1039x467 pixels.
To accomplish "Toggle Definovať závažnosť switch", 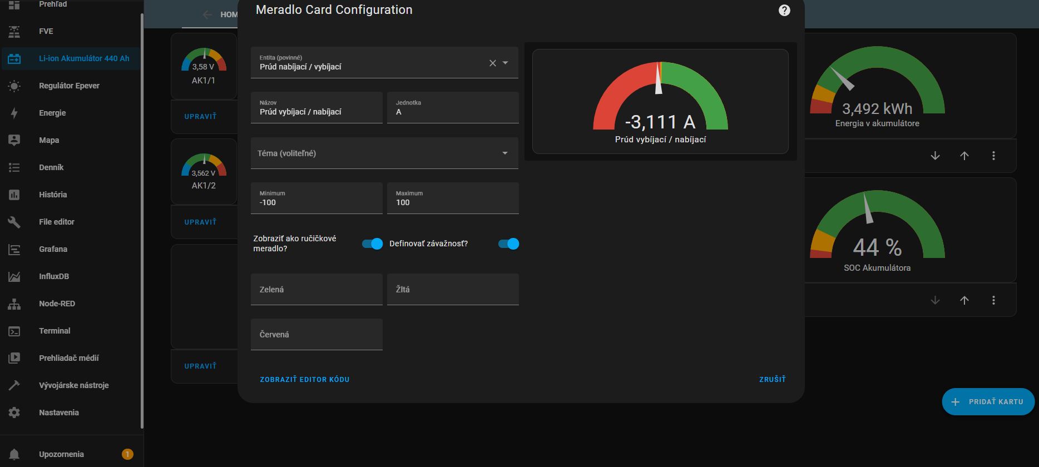I will coord(508,244).
